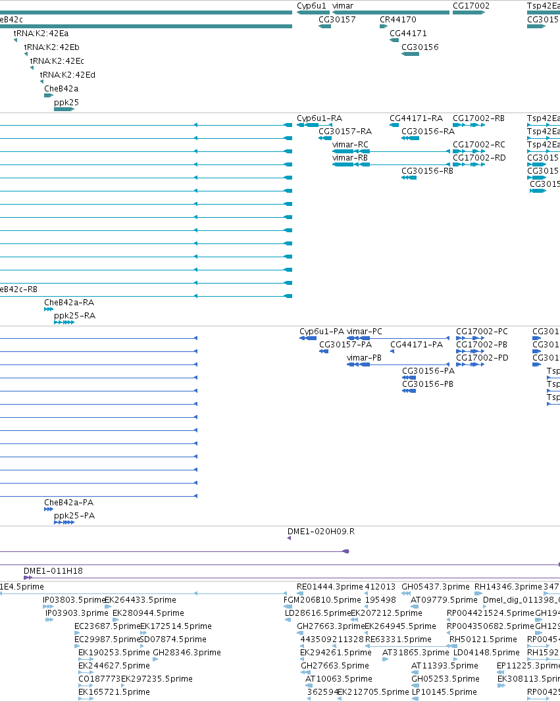Select the CG17002-RB transcript label
The image size is (560, 702).
[x=478, y=118]
